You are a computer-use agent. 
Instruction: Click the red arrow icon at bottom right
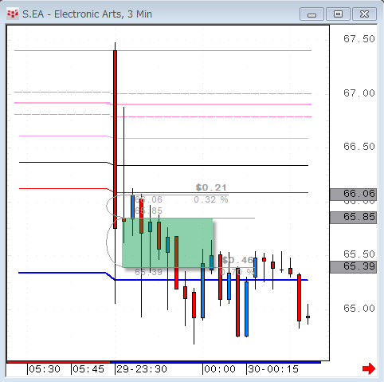tap(369, 368)
